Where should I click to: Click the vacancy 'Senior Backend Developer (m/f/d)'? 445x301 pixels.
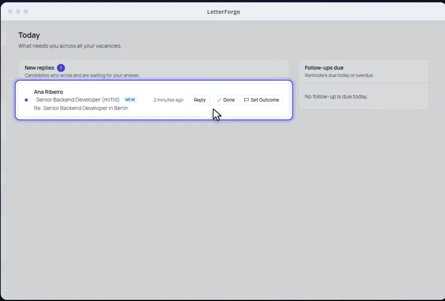coord(78,99)
